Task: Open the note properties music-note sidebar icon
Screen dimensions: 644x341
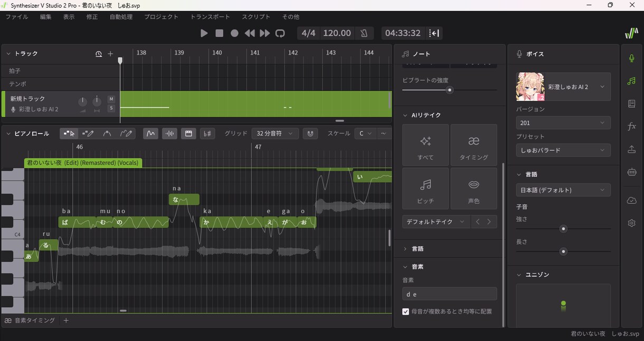Action: coord(631,81)
